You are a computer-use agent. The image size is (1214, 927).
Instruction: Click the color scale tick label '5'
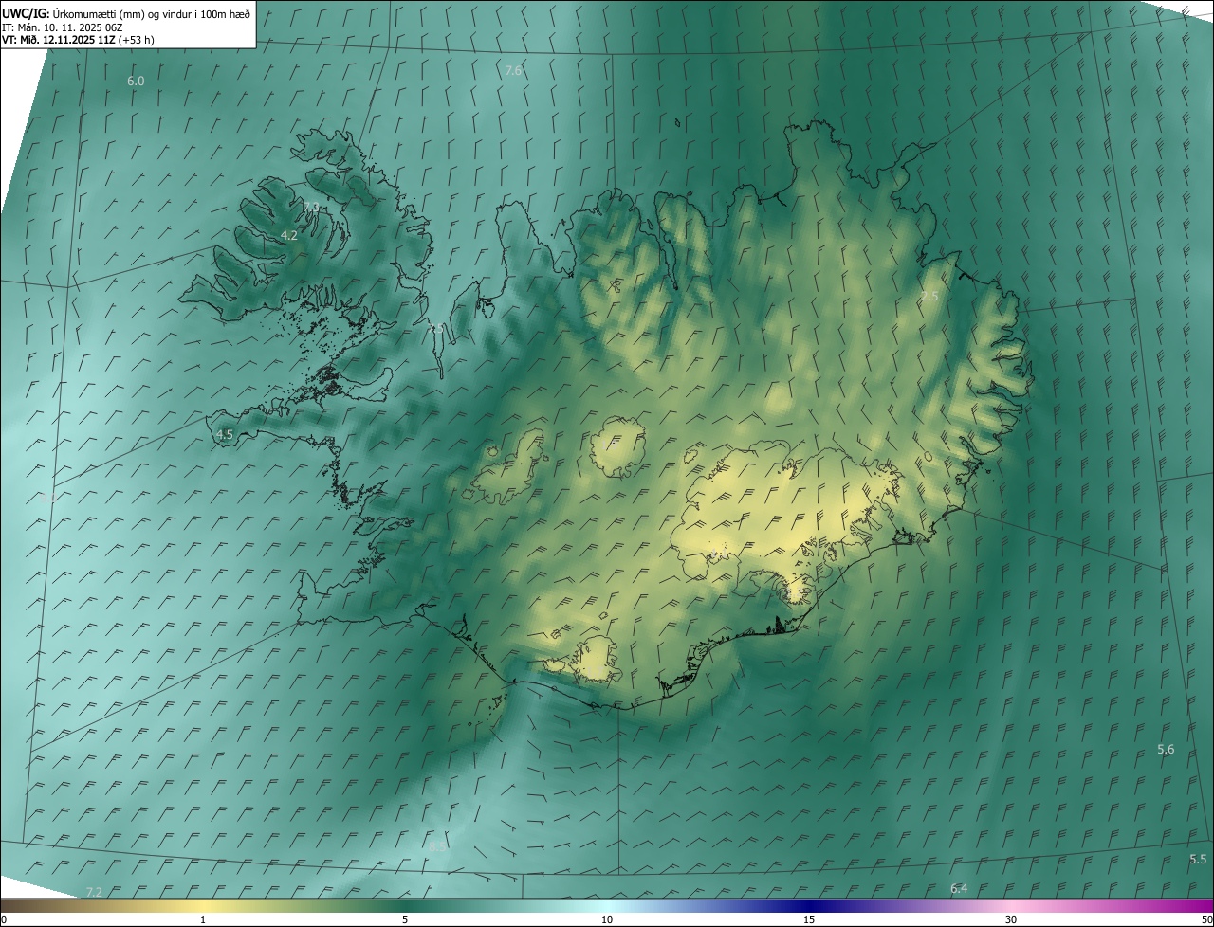[x=405, y=919]
